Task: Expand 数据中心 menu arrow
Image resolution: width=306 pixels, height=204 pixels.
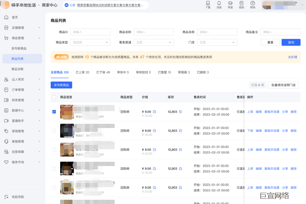Action: point(39,110)
